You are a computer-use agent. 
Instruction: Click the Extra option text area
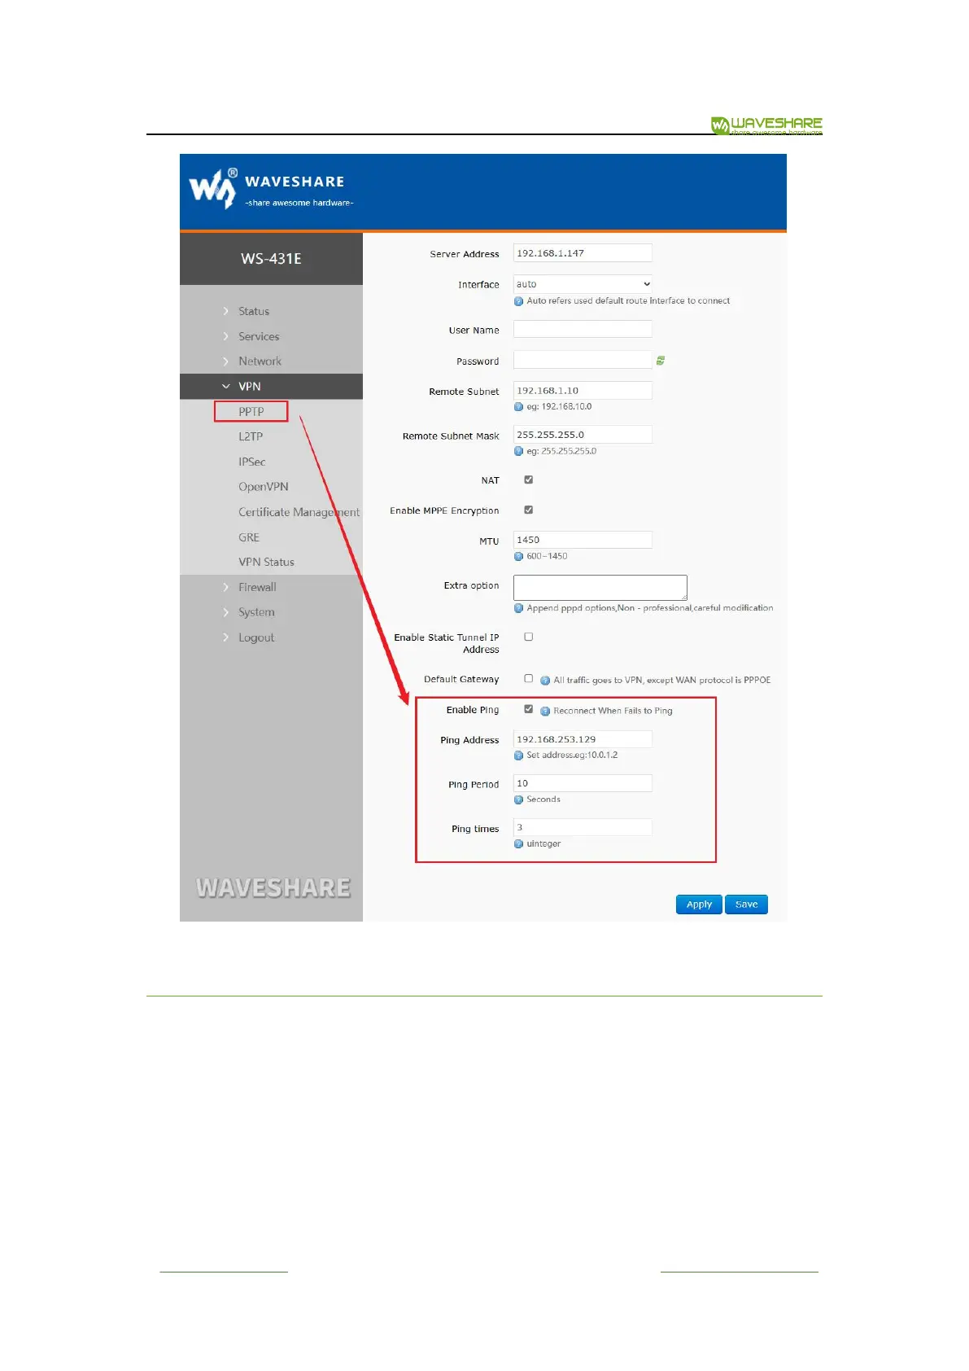(x=600, y=588)
